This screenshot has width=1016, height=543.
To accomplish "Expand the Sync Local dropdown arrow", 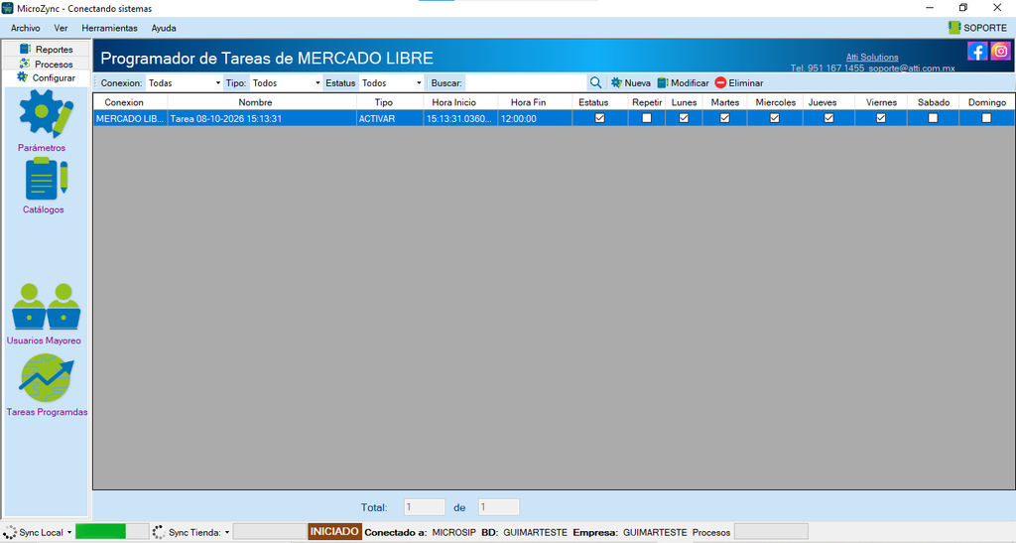I will [69, 533].
